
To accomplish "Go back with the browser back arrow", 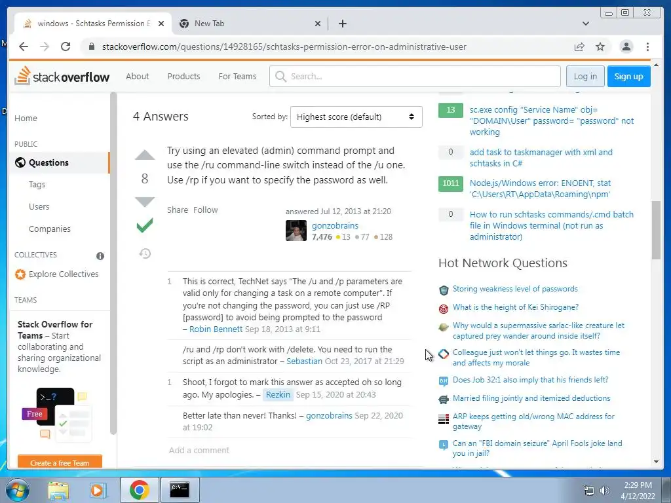I will point(24,47).
